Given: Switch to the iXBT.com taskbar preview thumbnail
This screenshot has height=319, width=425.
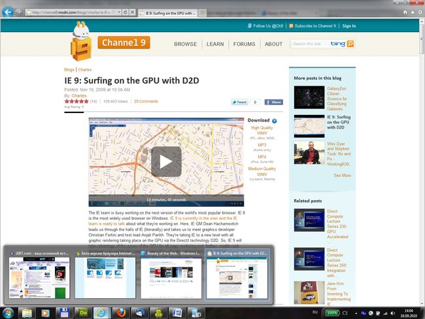Looking at the screenshot, I should (39, 278).
